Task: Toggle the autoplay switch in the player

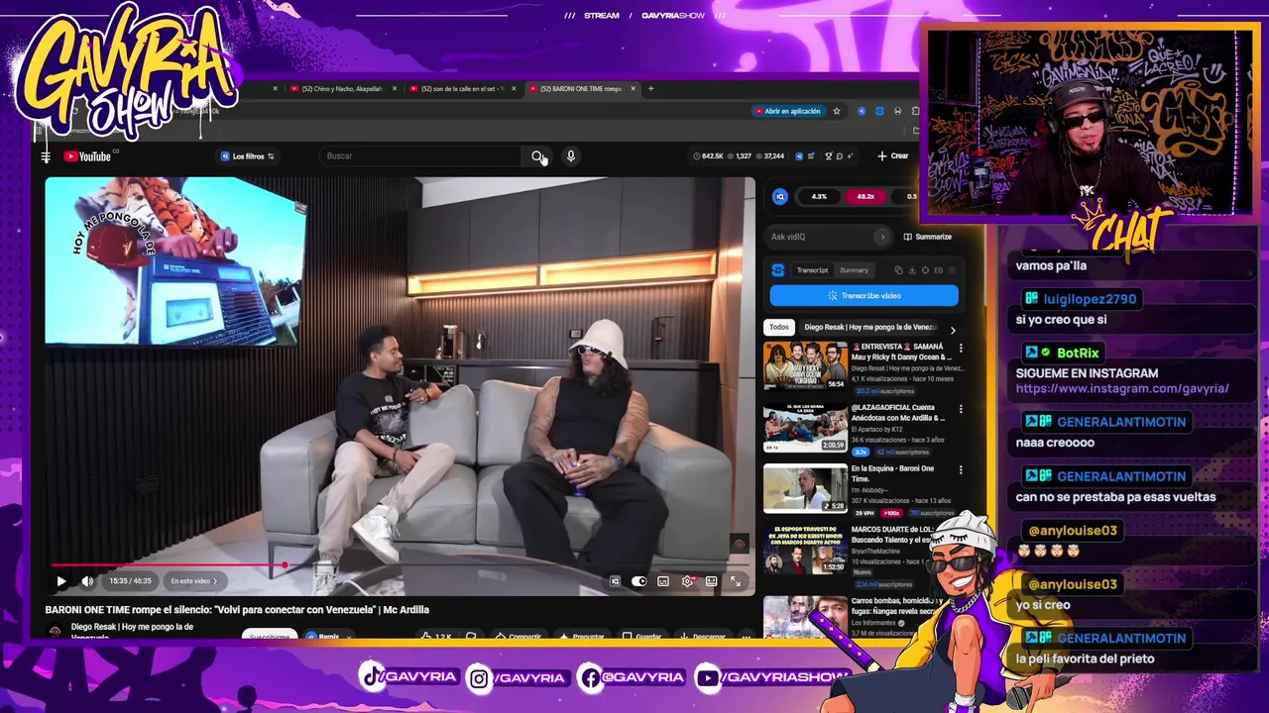Action: point(639,581)
